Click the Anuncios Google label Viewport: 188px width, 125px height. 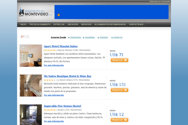point(59,37)
